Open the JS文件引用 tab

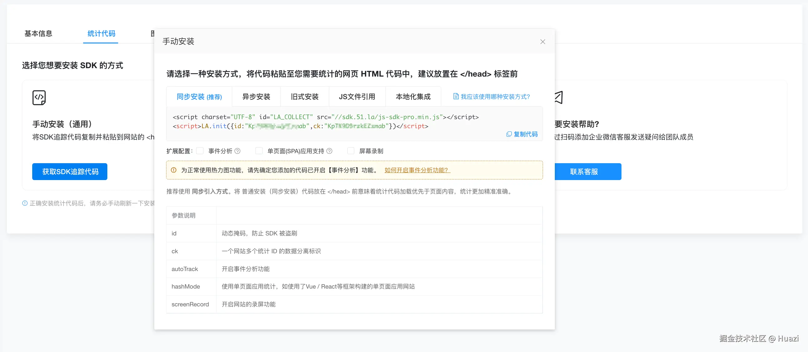(357, 97)
